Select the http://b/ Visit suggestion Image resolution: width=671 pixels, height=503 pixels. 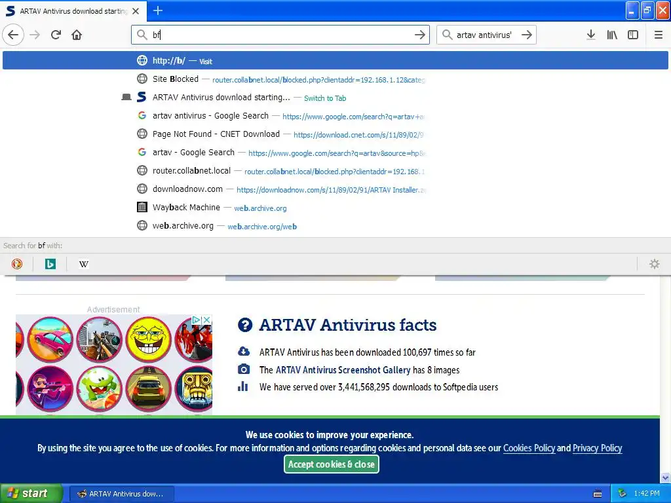coord(335,61)
